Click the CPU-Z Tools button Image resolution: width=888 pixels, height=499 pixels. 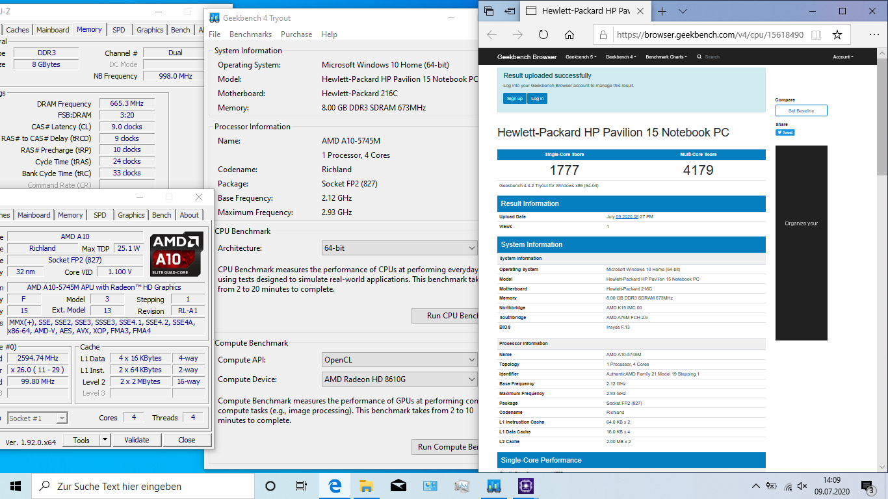(81, 440)
